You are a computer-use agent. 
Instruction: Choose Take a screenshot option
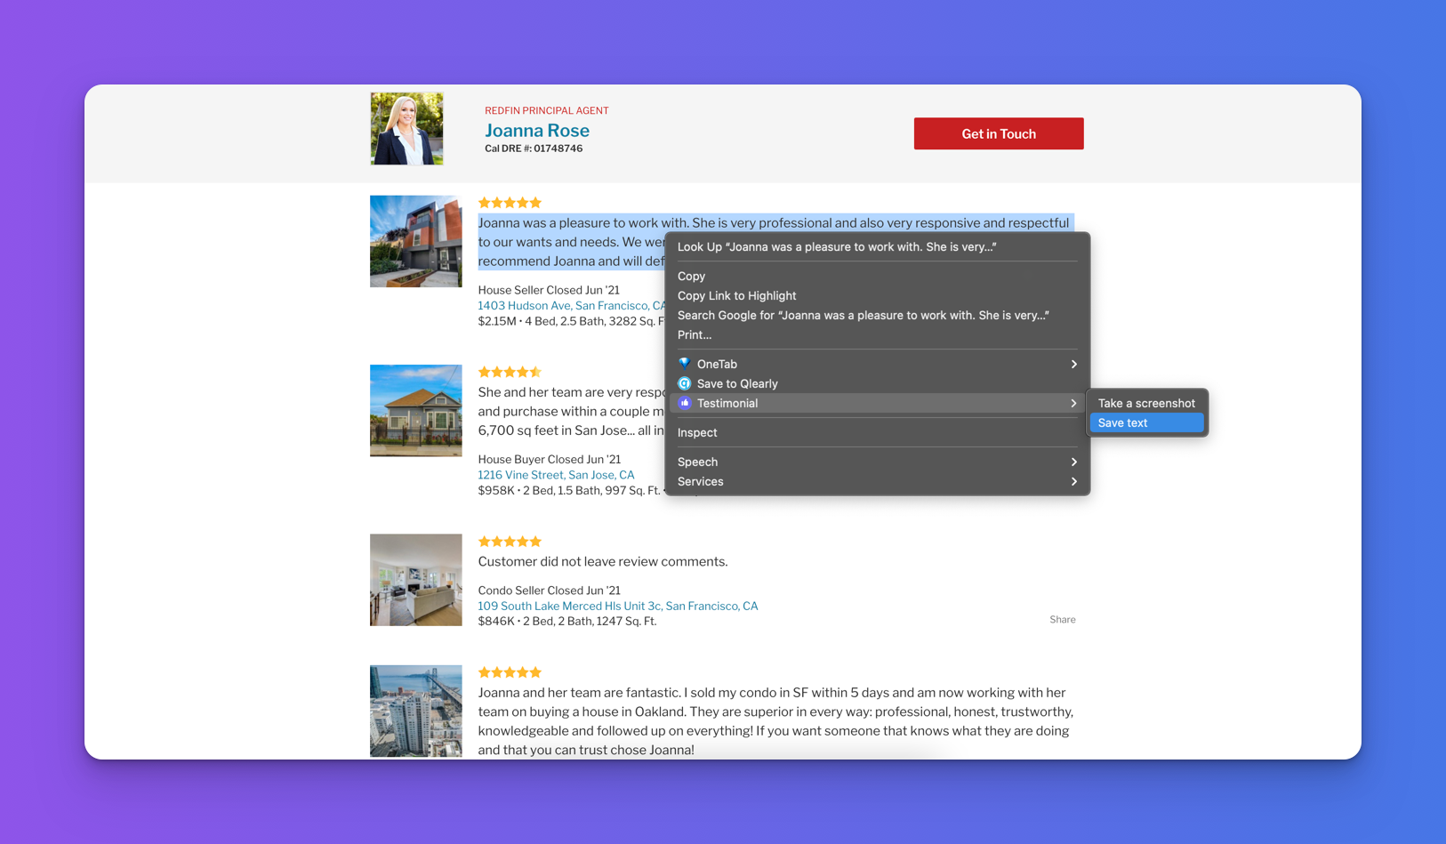1145,403
